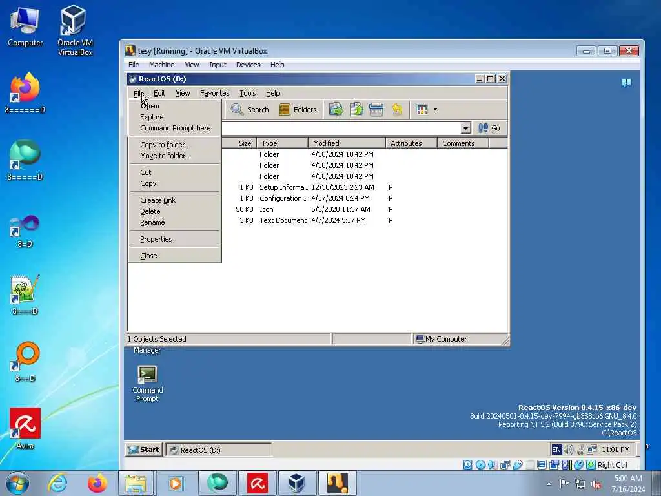Select Command Prompt here menu entry
The image size is (661, 496).
[x=176, y=128]
